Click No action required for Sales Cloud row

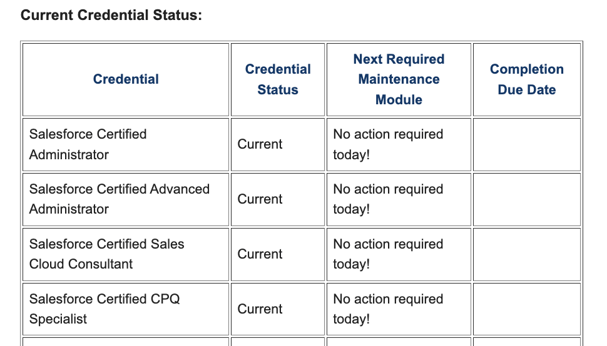pos(388,254)
